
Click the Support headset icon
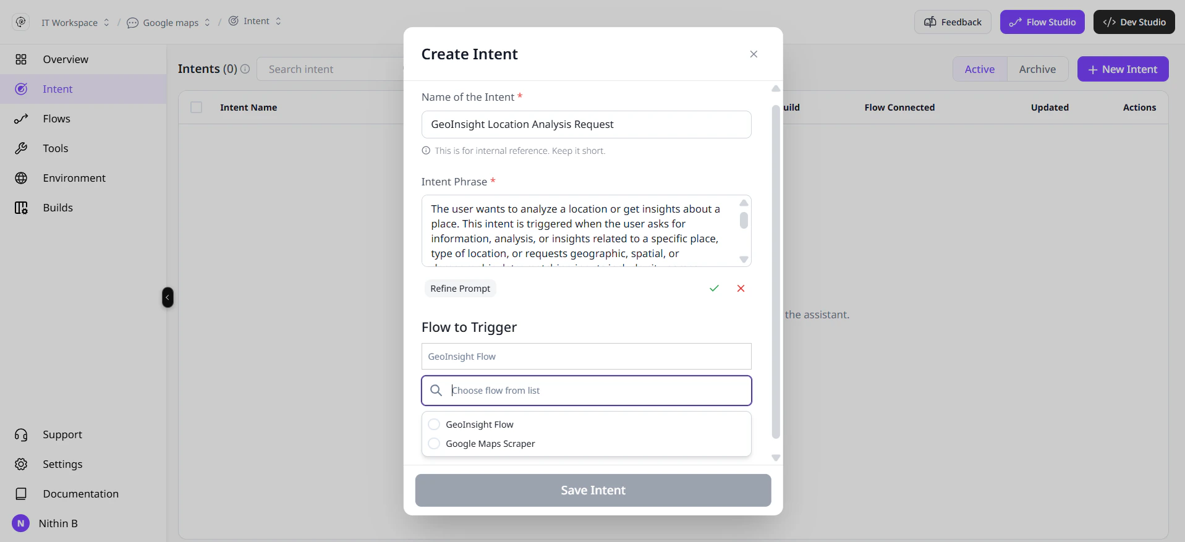[x=21, y=434]
